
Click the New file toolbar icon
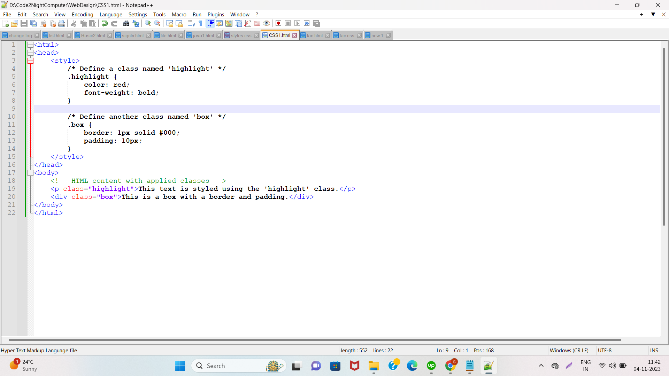click(x=5, y=23)
